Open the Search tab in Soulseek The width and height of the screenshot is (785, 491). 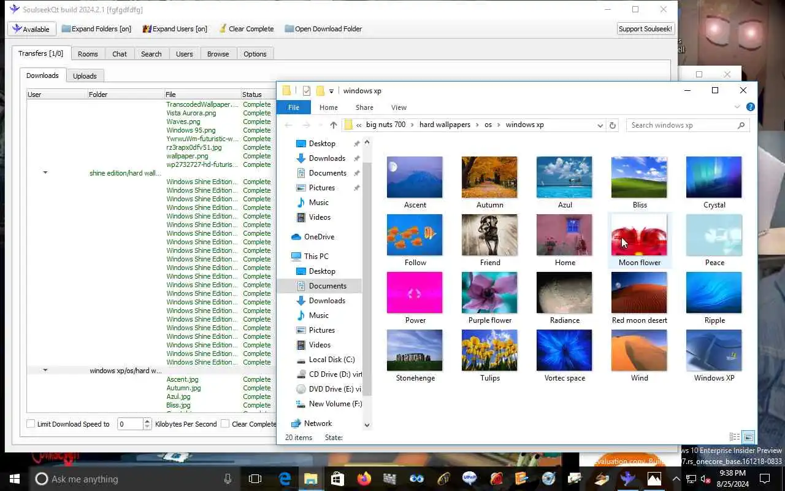click(x=151, y=54)
